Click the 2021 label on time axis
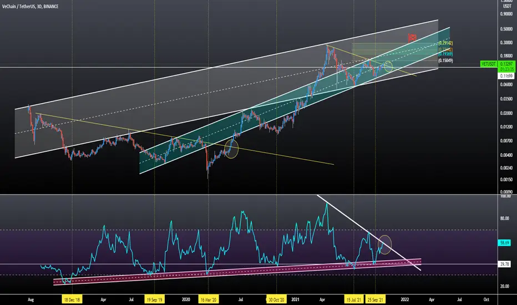The height and width of the screenshot is (305, 517). pos(296,299)
